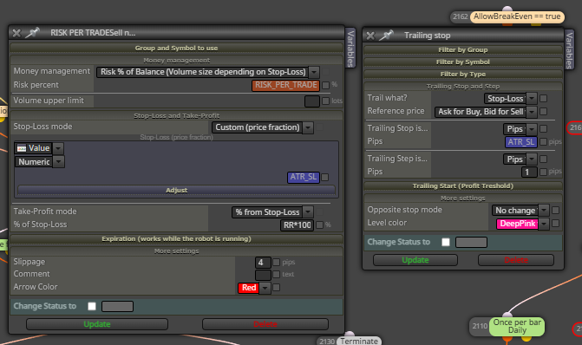Toggle checkbox next to Trail what? dropdown
The image size is (582, 345).
click(x=543, y=98)
